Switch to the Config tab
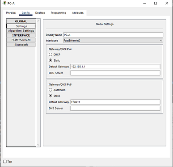 tap(25, 13)
